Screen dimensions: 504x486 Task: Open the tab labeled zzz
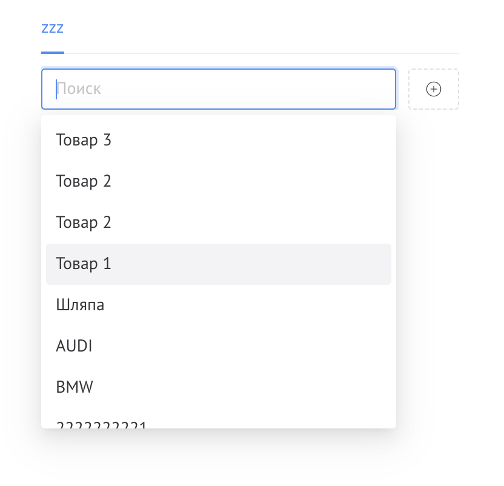click(53, 28)
